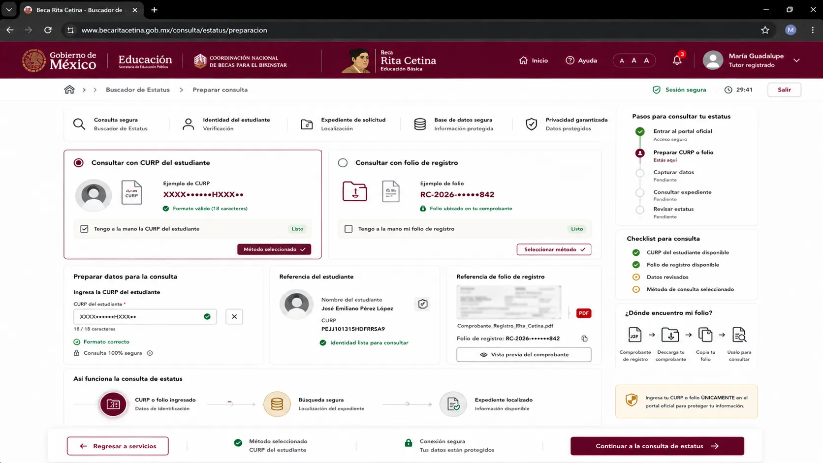Click the Privacidad garantizada shield icon

point(531,124)
